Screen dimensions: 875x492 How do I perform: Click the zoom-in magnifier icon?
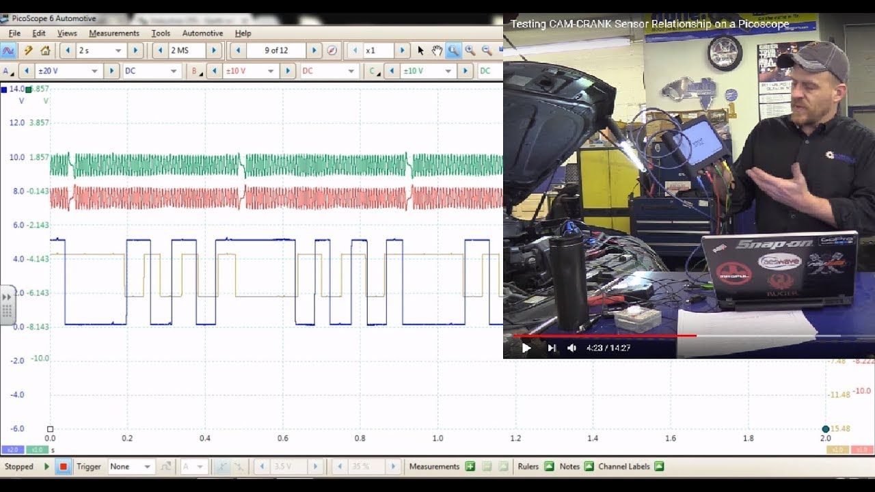click(470, 51)
